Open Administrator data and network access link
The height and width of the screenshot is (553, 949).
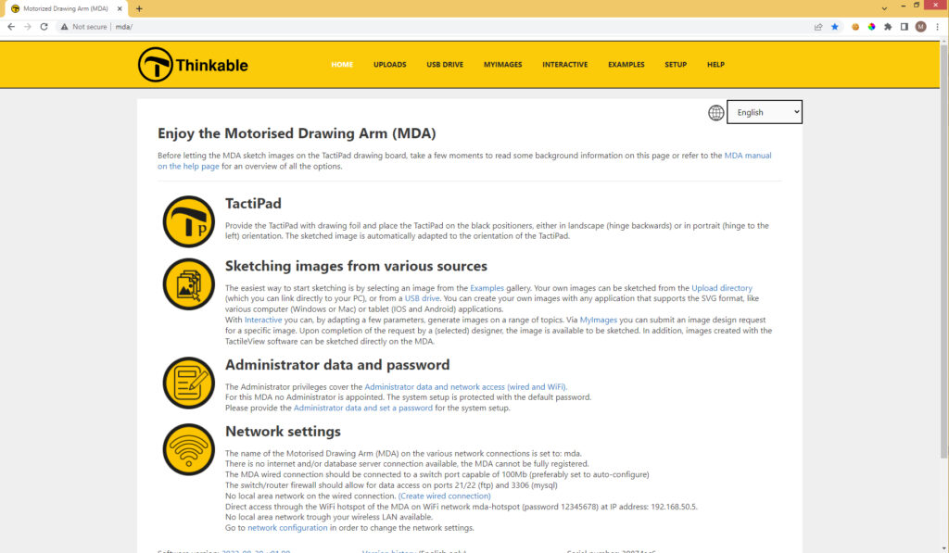(x=465, y=386)
